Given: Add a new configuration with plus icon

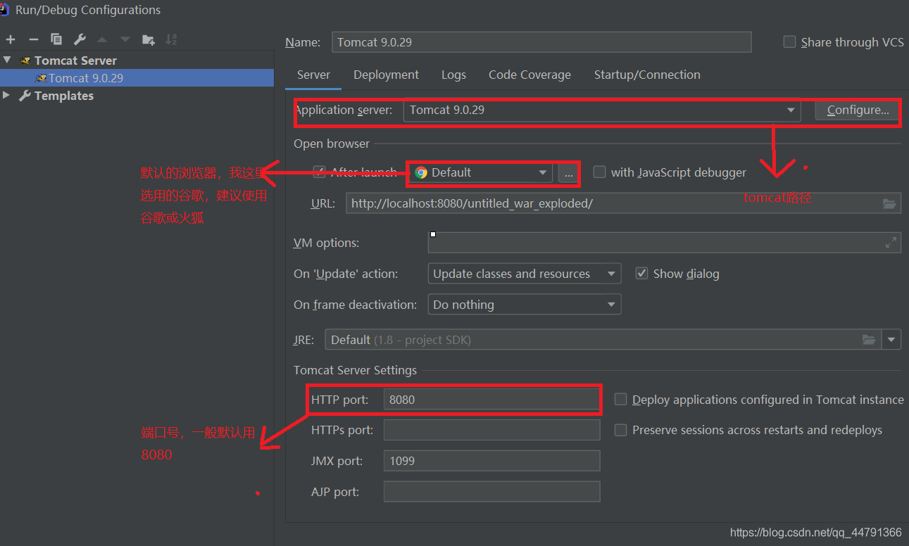Looking at the screenshot, I should (x=10, y=39).
